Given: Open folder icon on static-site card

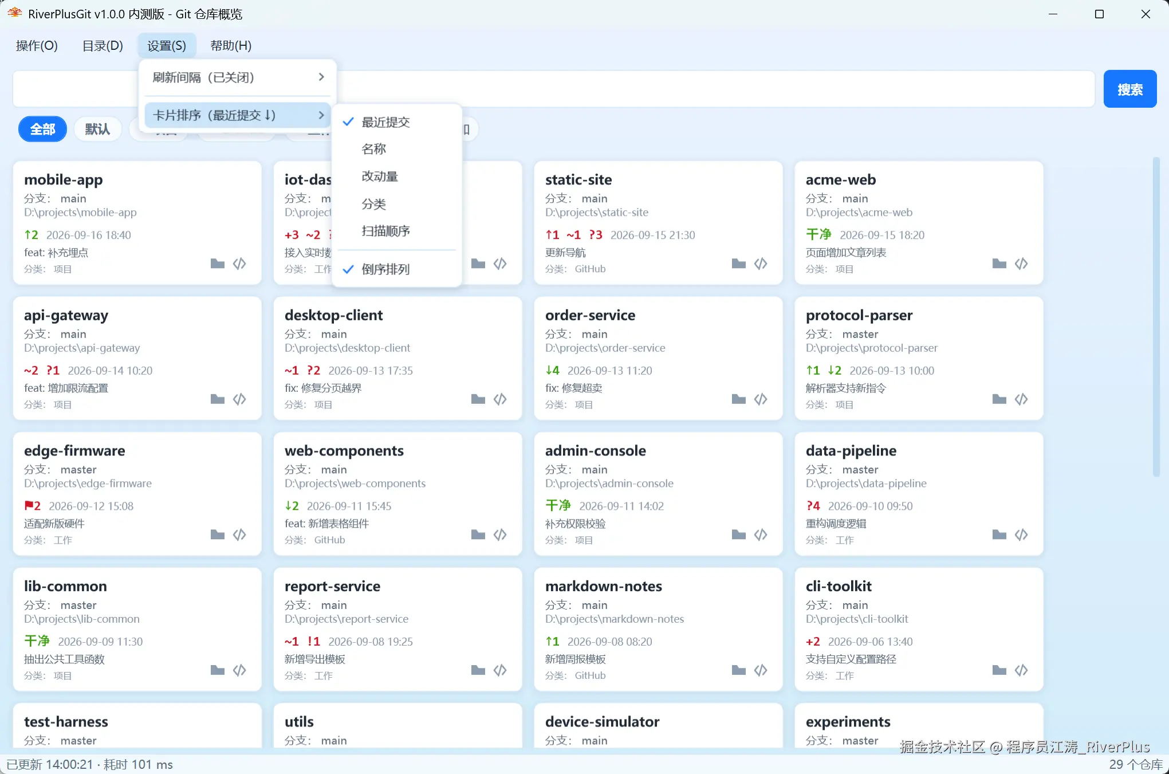Looking at the screenshot, I should [738, 264].
